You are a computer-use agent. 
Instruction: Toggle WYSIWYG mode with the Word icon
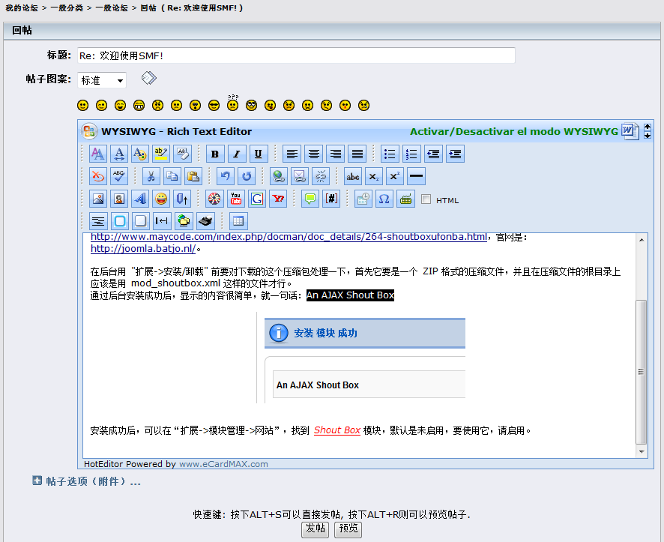[628, 131]
